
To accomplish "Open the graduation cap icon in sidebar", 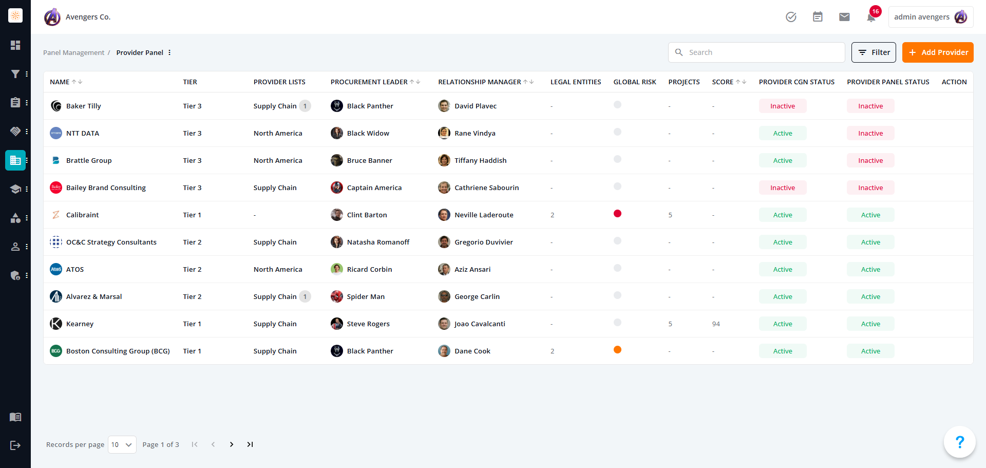I will pos(15,189).
